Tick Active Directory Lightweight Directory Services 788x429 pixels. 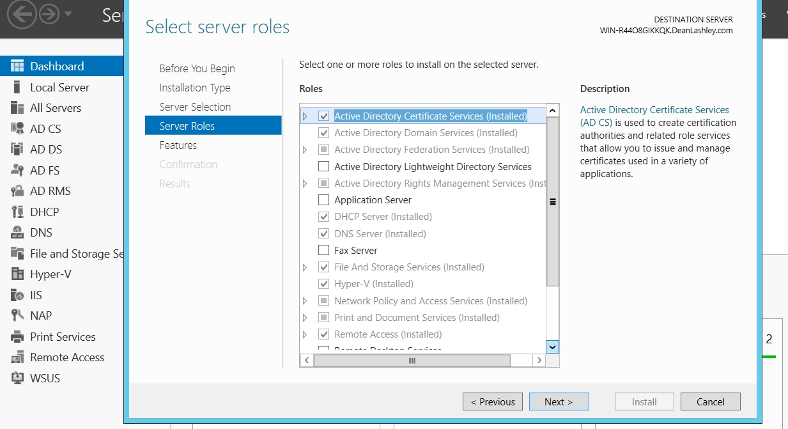click(x=323, y=166)
